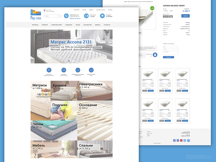Open the Спальни от 15 345 р category tile
The height and width of the screenshot is (162, 216).
[95, 149]
